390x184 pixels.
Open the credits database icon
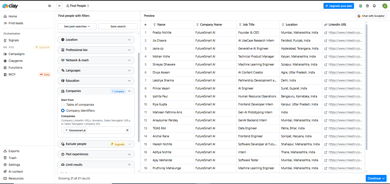361,6
